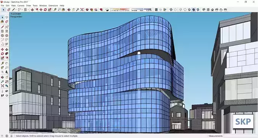Open the Extension Manager ruby icon

pyautogui.click(x=101, y=10)
